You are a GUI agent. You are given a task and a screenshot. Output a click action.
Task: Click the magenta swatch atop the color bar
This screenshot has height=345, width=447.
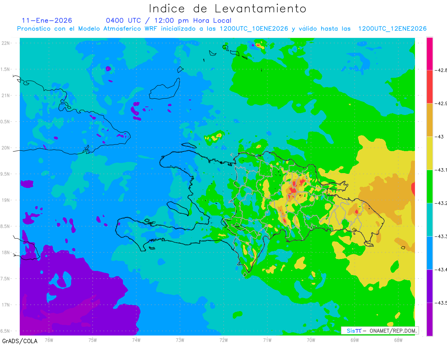(x=429, y=54)
